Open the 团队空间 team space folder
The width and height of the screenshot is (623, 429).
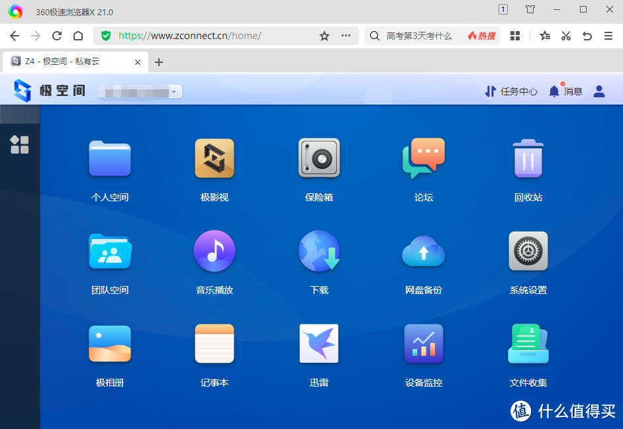[x=110, y=252]
